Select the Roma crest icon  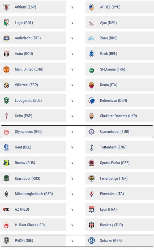click(x=92, y=85)
